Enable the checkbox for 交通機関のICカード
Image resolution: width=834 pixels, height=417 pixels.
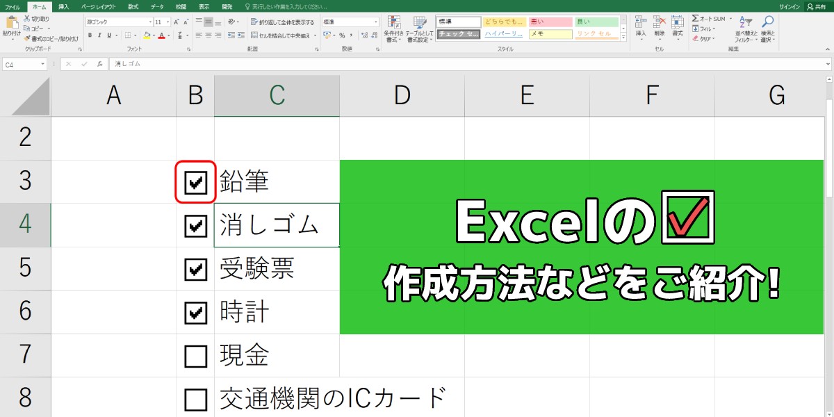[x=197, y=398]
